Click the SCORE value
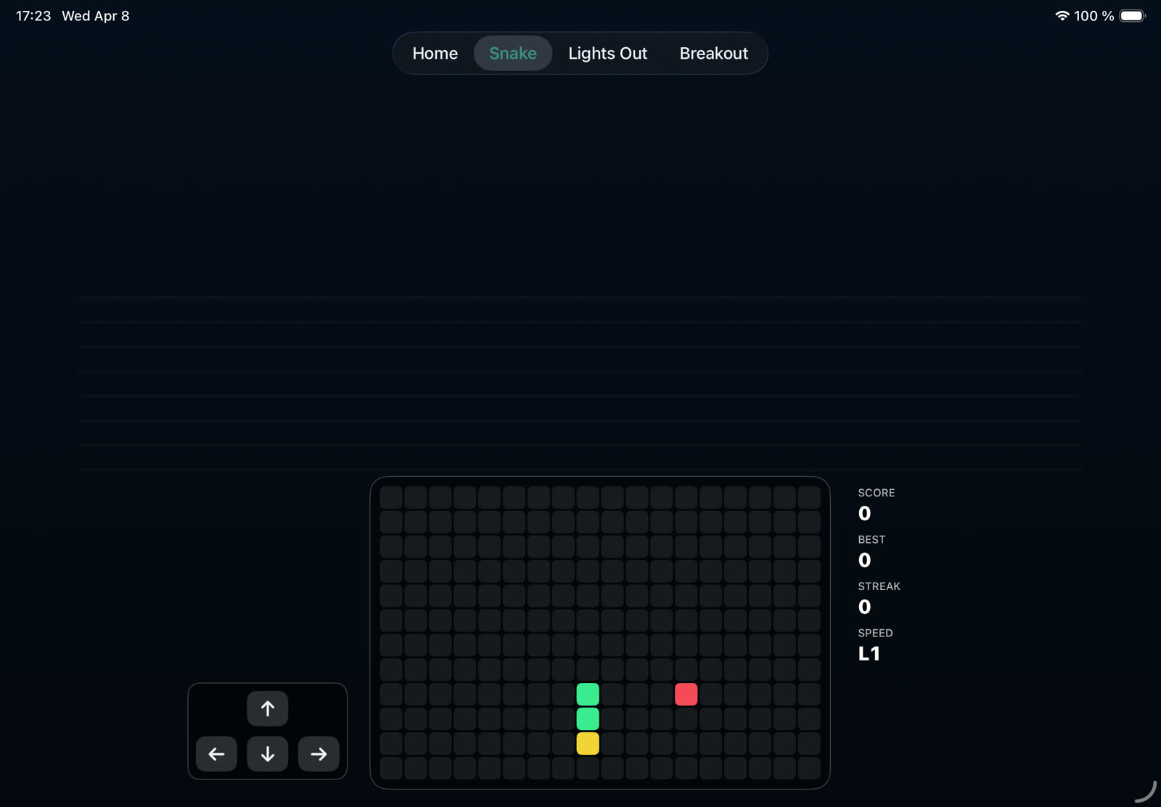The height and width of the screenshot is (807, 1161). (x=864, y=514)
